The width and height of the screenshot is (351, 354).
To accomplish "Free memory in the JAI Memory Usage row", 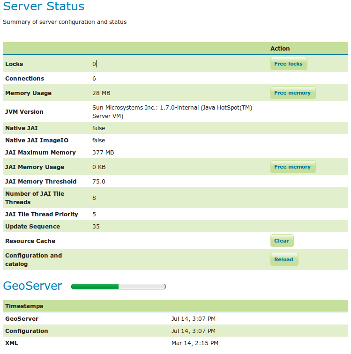I will coord(292,167).
